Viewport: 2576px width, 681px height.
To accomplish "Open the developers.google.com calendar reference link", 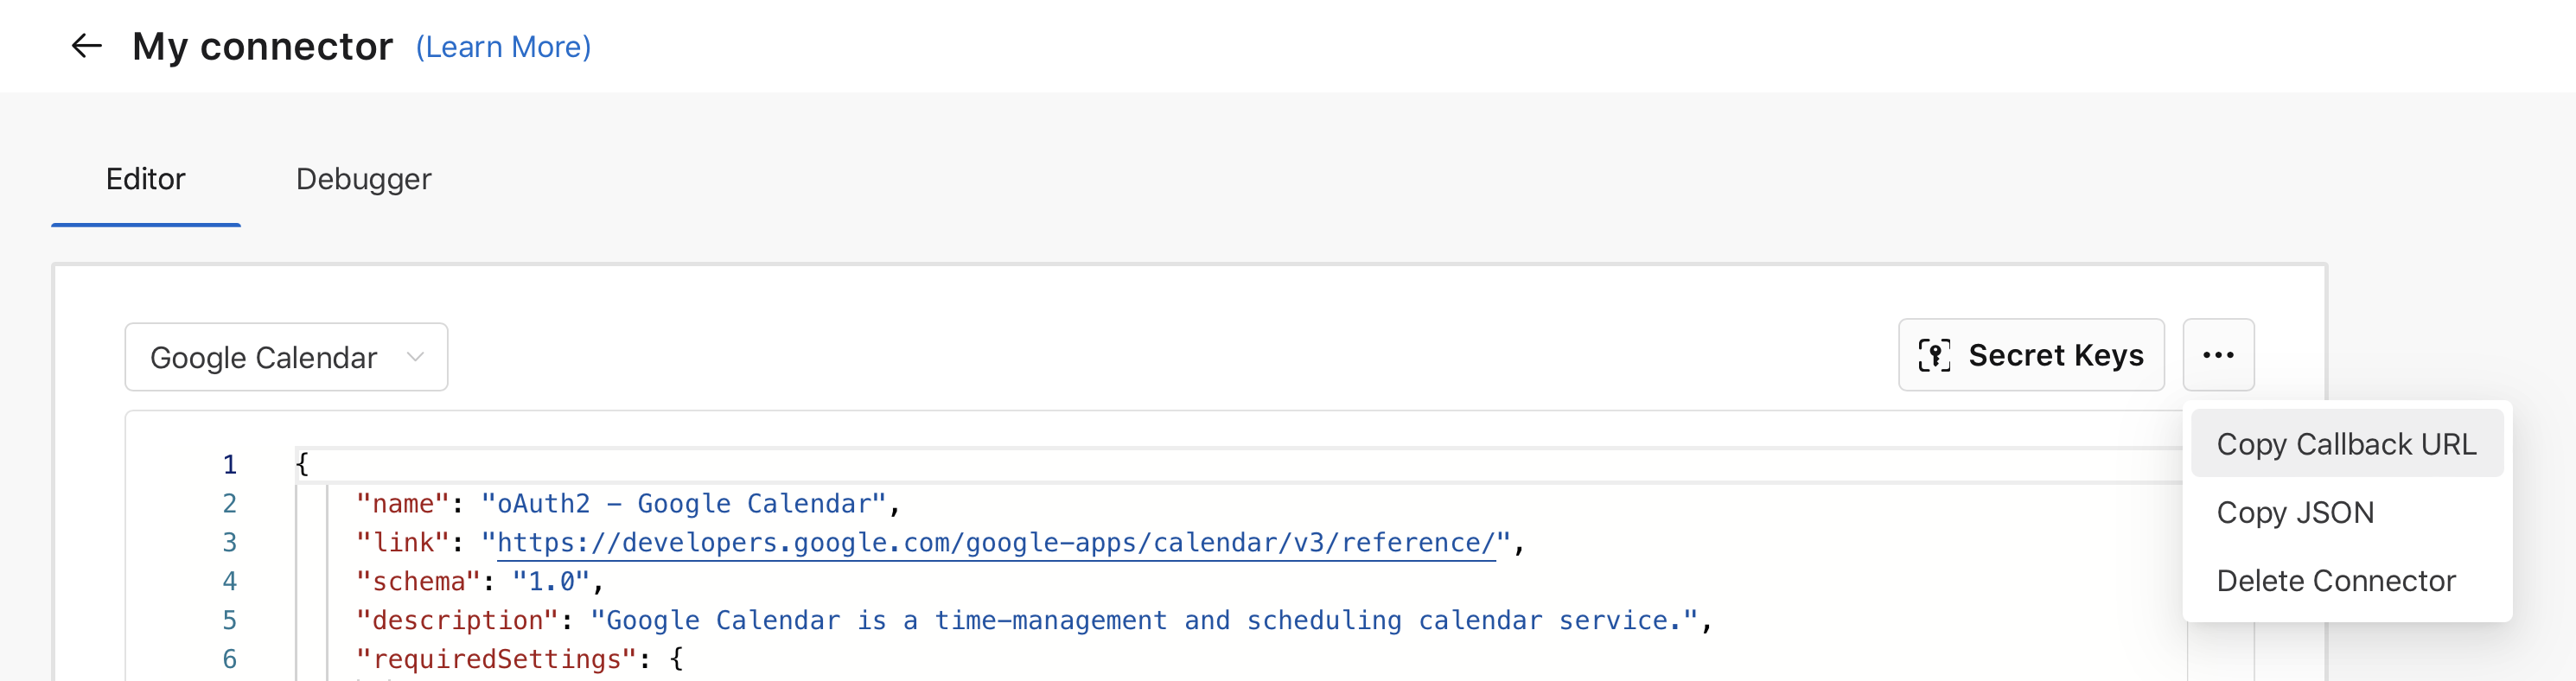I will point(995,542).
